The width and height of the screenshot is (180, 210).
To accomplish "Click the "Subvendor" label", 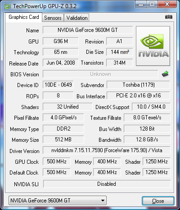I will (92, 85).
